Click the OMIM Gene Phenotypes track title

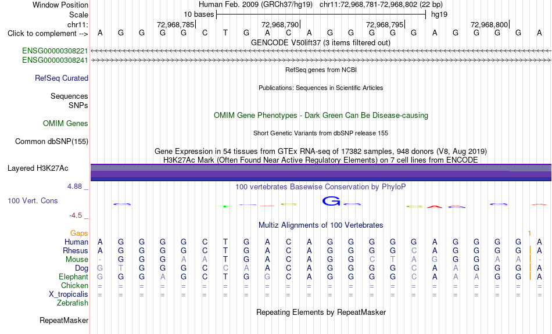pos(321,116)
